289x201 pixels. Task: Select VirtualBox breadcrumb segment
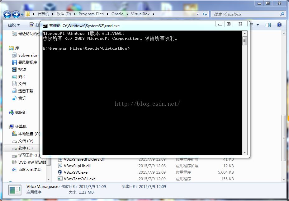coord(140,14)
